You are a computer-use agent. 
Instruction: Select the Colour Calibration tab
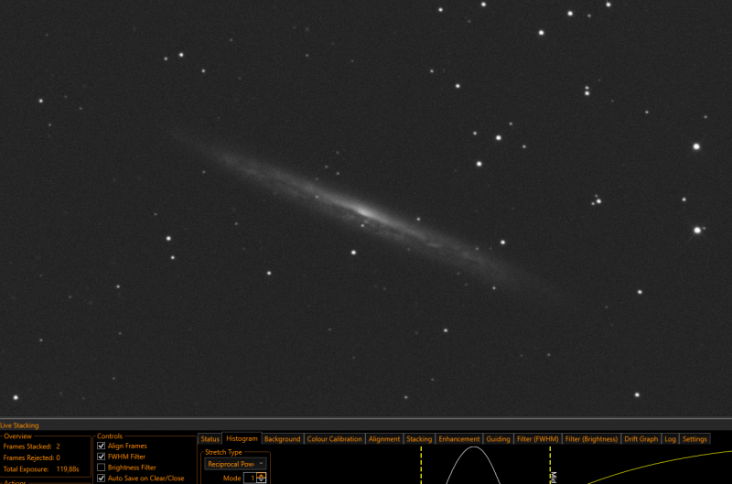(x=334, y=439)
